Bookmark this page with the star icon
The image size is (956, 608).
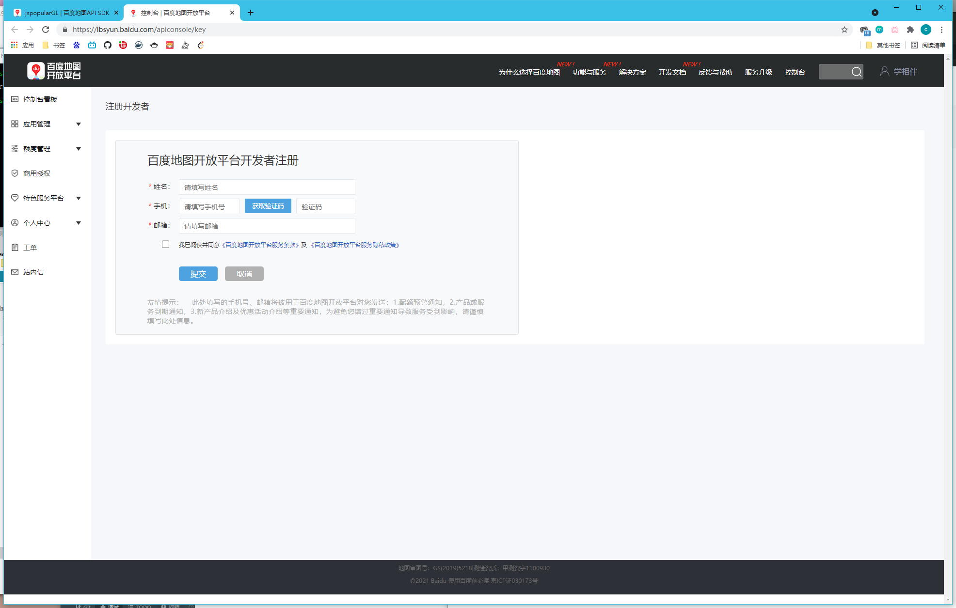pos(844,30)
